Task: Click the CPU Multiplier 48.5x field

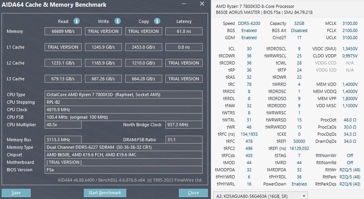Action: [63, 125]
